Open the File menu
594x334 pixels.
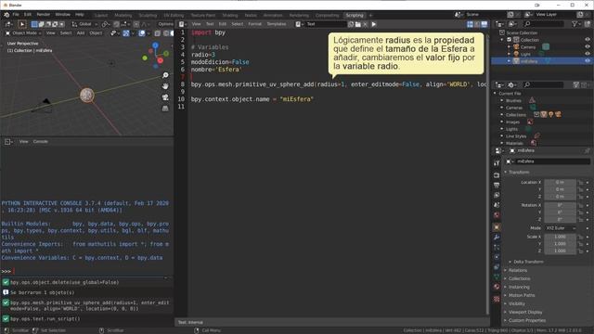pos(16,15)
